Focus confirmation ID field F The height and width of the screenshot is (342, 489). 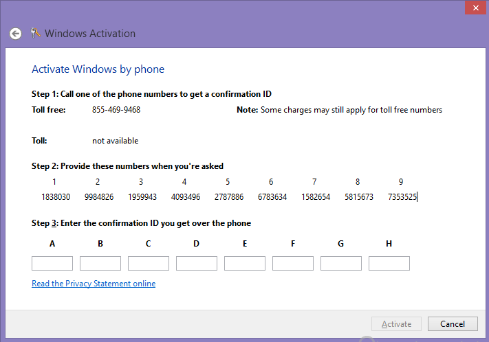pos(293,264)
